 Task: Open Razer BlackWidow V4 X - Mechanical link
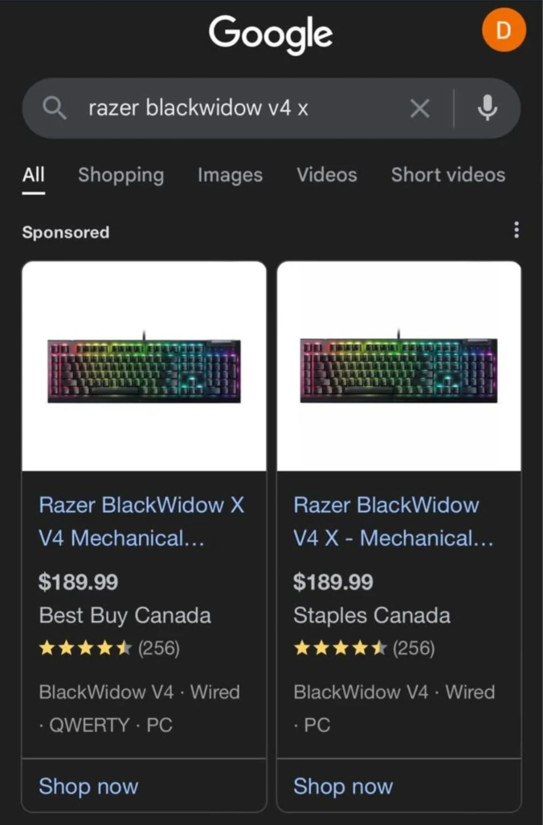[x=393, y=521]
